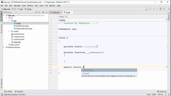Open the VCS menu
The height and width of the screenshot is (96, 171).
pos(46,6)
